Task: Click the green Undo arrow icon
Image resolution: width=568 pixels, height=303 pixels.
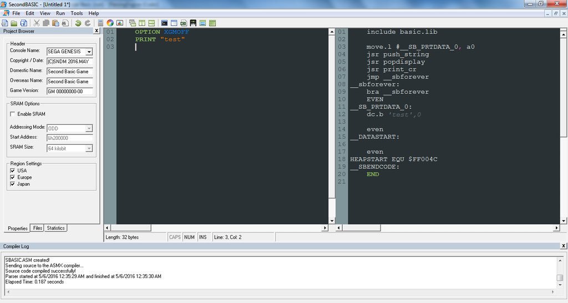Action: 78,23
